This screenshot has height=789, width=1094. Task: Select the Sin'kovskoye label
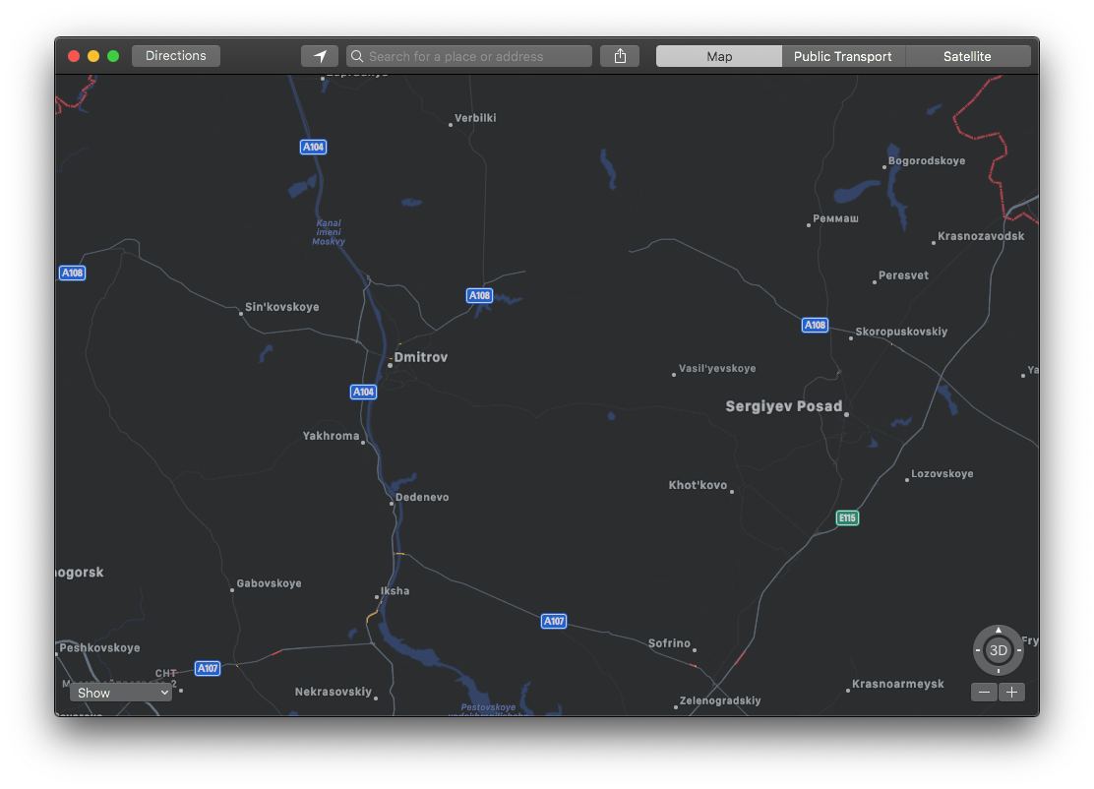282,307
